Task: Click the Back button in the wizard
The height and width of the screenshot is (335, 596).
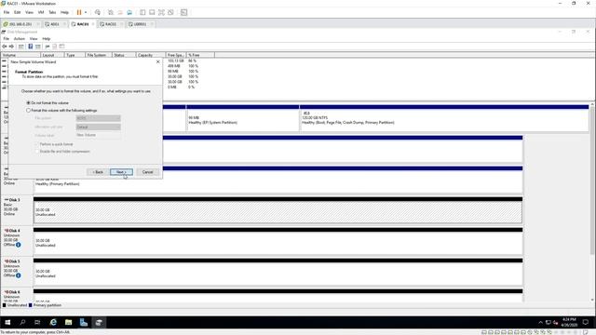Action: pos(98,172)
